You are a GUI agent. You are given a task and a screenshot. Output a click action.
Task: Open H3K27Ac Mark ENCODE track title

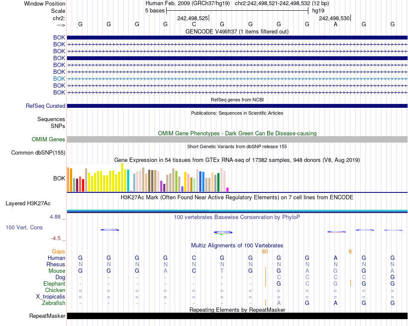tap(237, 197)
